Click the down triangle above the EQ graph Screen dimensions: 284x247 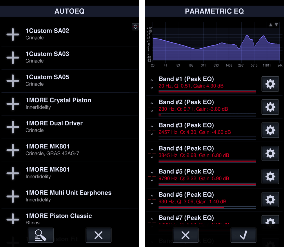click(276, 25)
